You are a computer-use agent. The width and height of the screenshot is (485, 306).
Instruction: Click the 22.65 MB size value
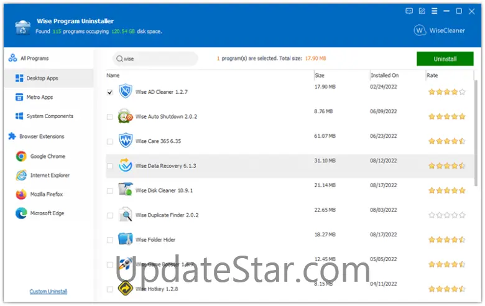pyautogui.click(x=325, y=210)
